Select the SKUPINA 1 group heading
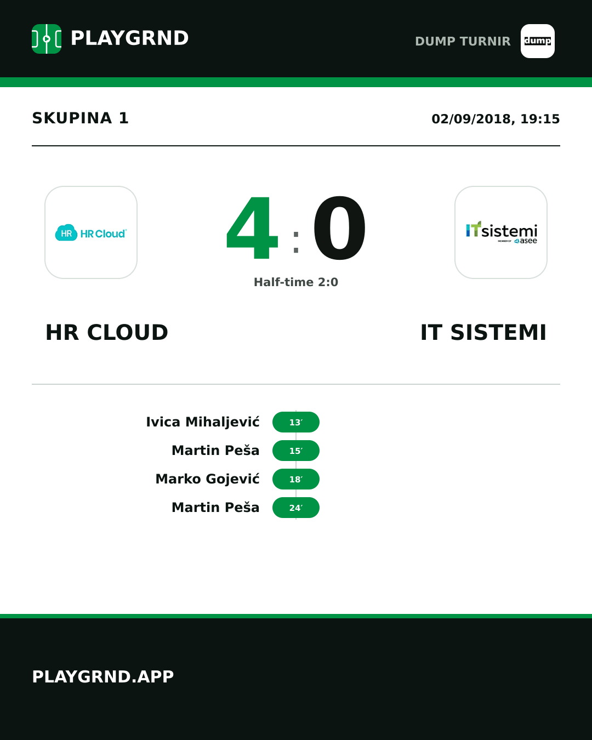Screen dimensions: 592x740 tap(80, 118)
